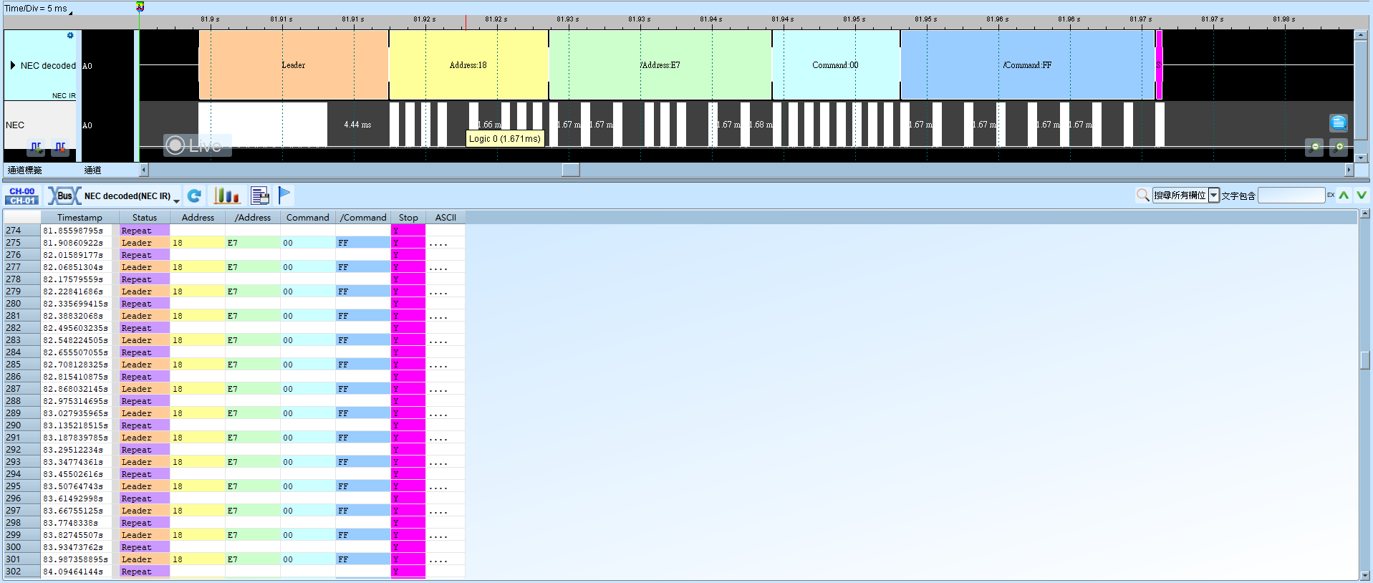
Task: Click timestamp 82.06851304s in the table
Action: (x=73, y=267)
